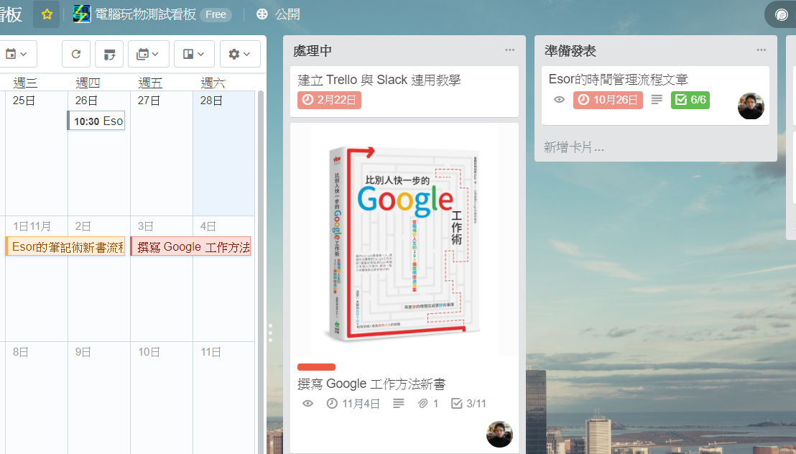
Task: Open card 撰寫 Google 工作方法新書
Action: pyautogui.click(x=371, y=384)
